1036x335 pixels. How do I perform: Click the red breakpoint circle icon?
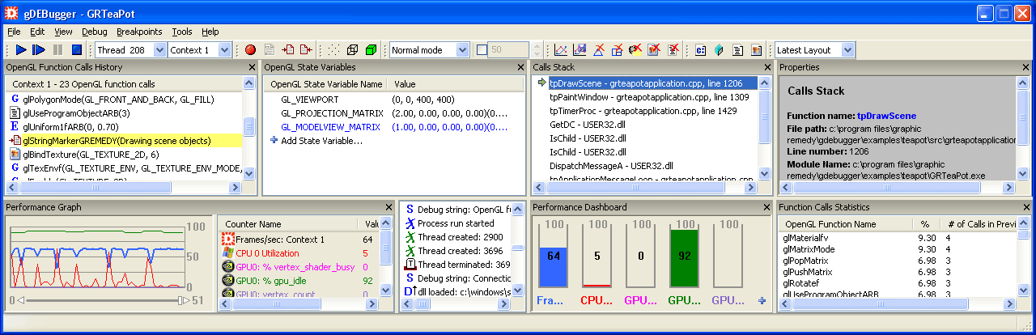coord(250,50)
